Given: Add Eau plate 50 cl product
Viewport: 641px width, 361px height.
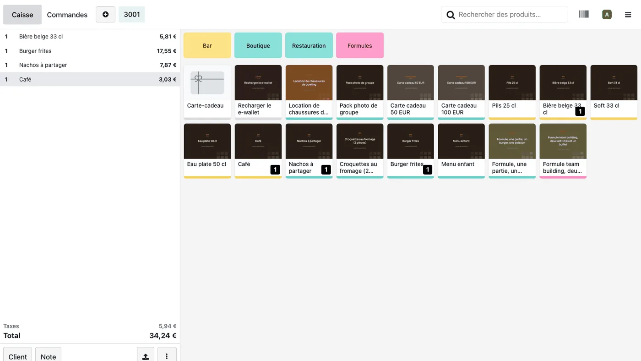Looking at the screenshot, I should (x=207, y=151).
